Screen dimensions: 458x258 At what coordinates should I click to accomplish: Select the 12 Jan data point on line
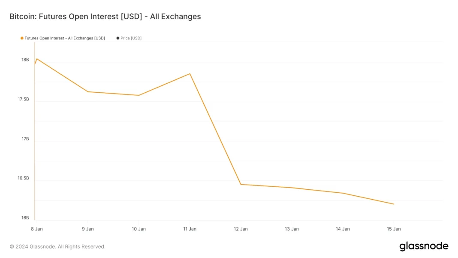pos(241,184)
